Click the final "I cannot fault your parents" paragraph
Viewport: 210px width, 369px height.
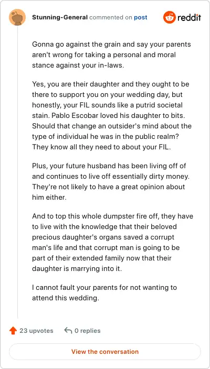(104, 293)
